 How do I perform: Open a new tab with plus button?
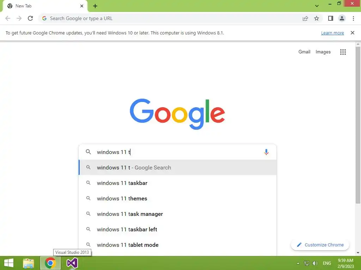95,6
